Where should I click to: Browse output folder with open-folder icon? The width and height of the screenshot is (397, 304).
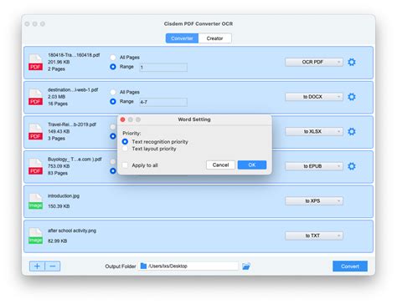[246, 266]
